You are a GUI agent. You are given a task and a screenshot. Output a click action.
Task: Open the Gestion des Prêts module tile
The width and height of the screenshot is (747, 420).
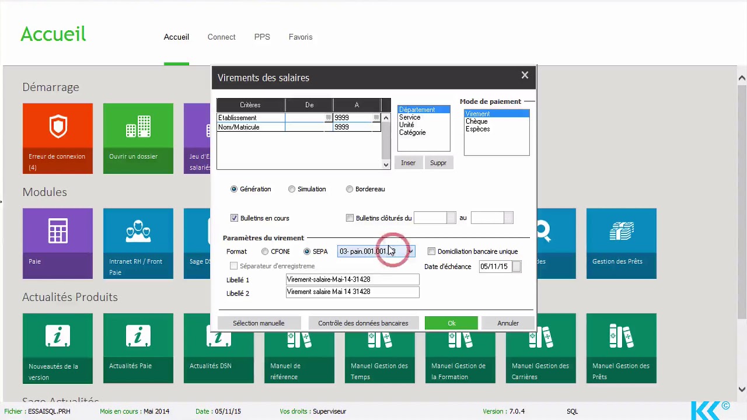tap(621, 243)
